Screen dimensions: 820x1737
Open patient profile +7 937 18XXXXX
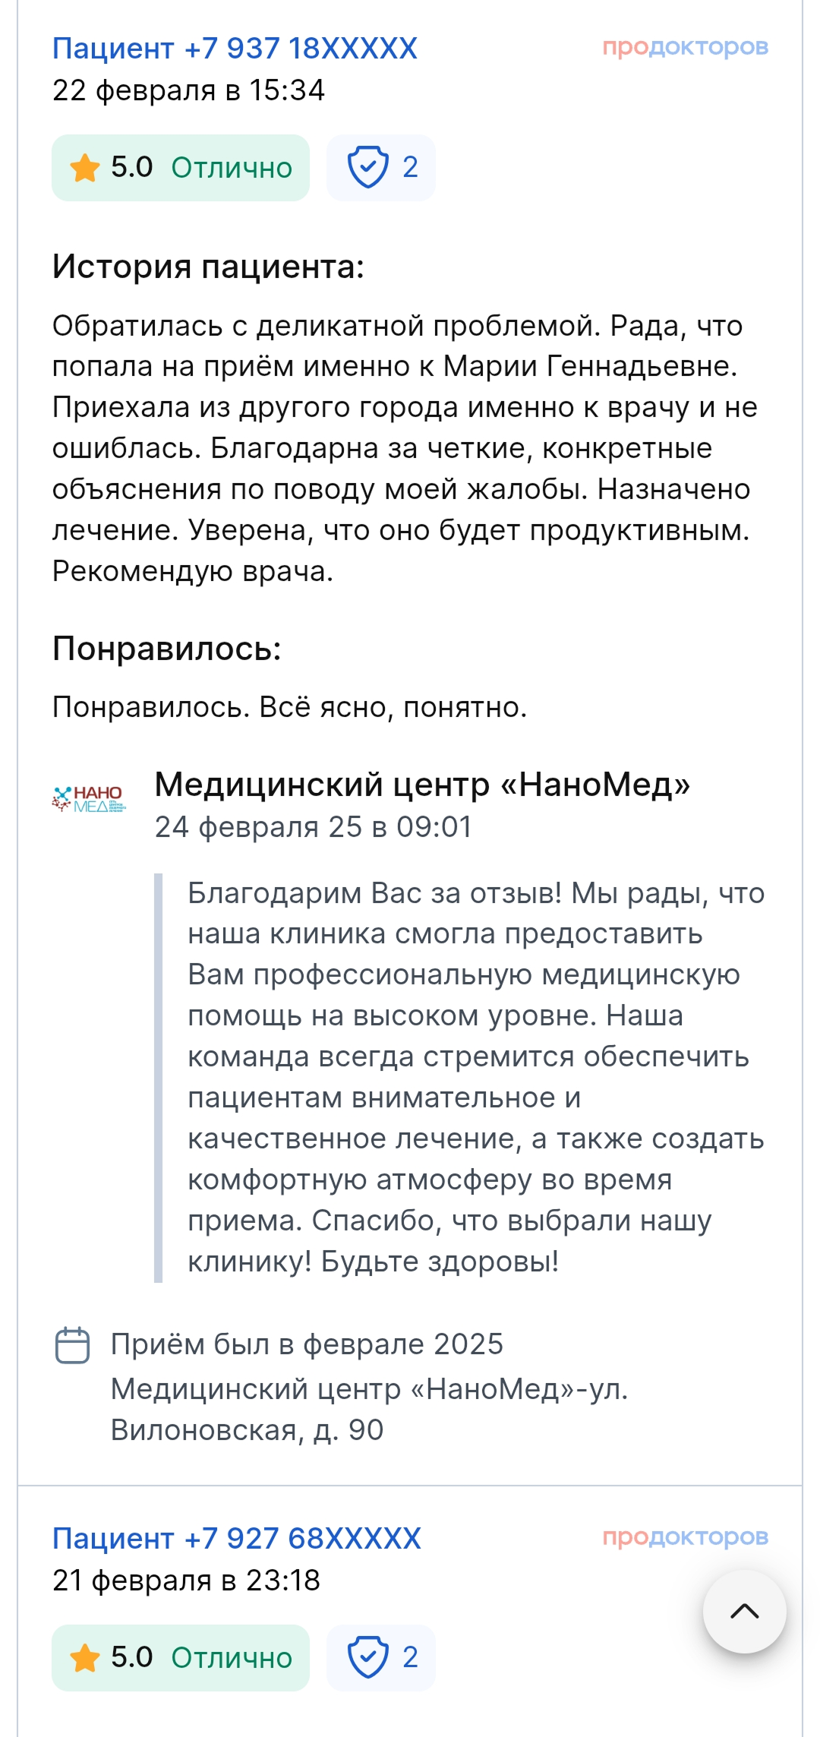point(235,49)
